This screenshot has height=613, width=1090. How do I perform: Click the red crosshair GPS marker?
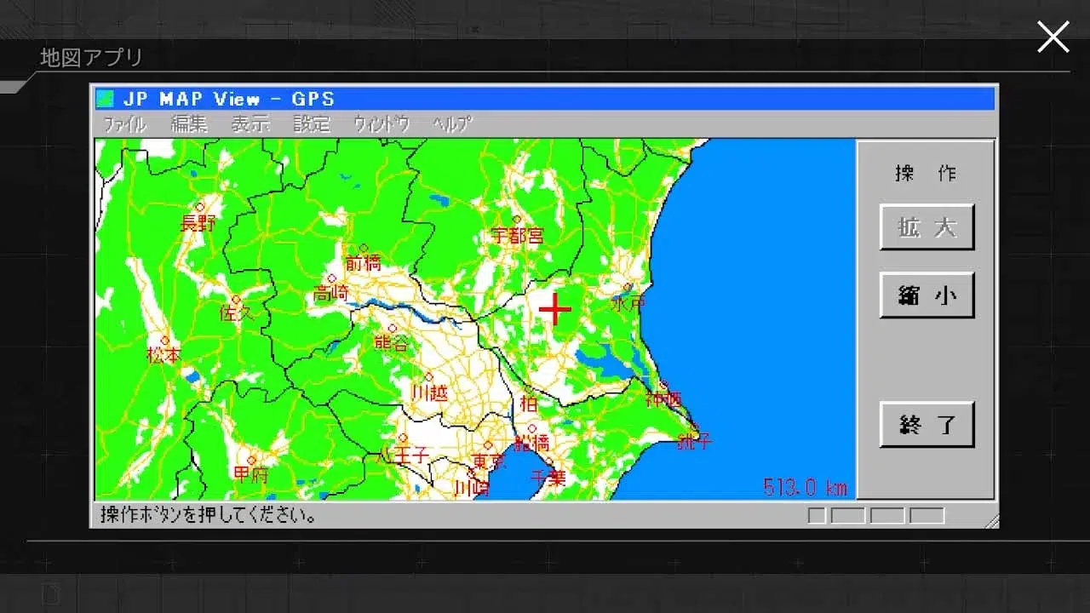(x=554, y=309)
